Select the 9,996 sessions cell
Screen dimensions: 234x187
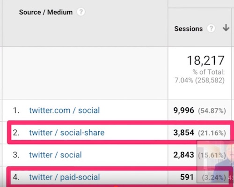tap(183, 111)
